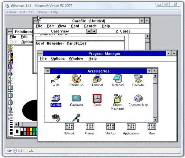Viewport: 185px width, 158px height.
Task: Click the network adapter icon in status bar
Action: (31, 151)
